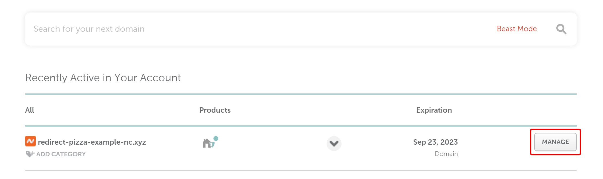This screenshot has height=179, width=603.
Task: Click the gray house product icon
Action: click(x=206, y=143)
